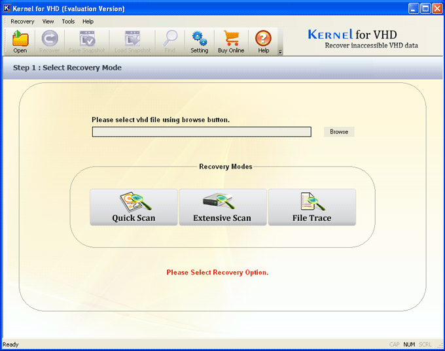Click the Recover toolbar icon

click(50, 39)
